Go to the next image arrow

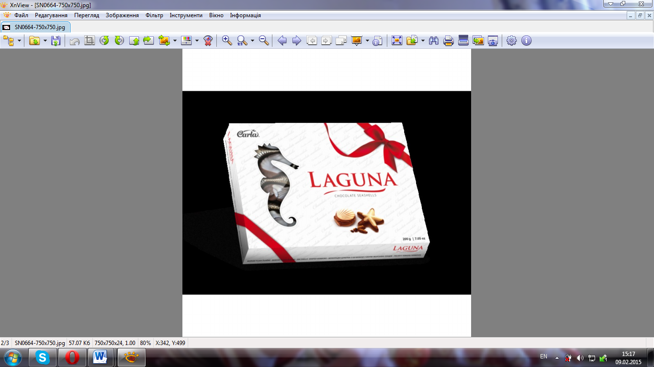[x=297, y=41]
